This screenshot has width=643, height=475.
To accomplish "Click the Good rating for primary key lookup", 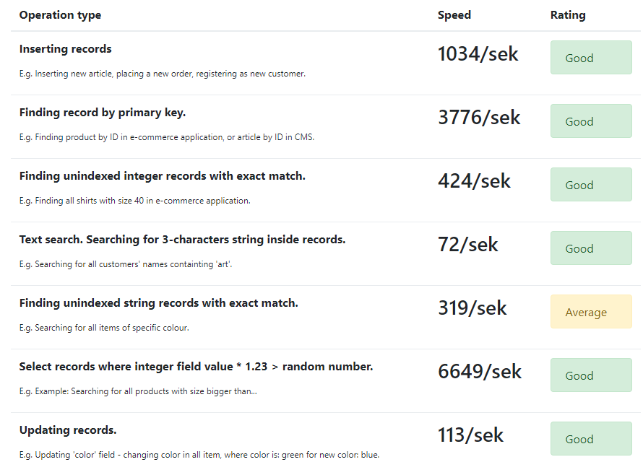I will [x=591, y=121].
